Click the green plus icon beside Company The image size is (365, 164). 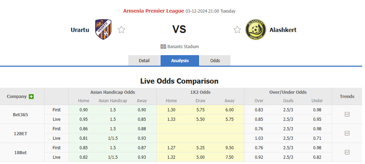(31, 97)
